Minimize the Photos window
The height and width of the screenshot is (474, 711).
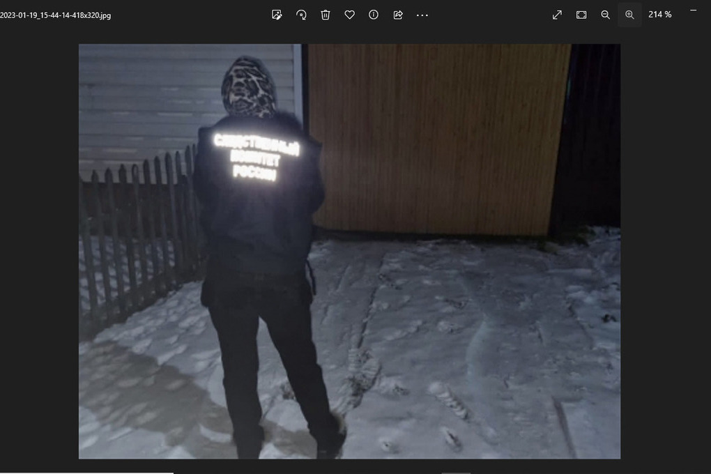point(694,10)
